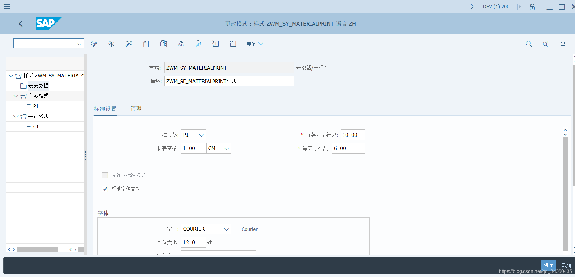Select paragraph format P1 in tree

click(x=36, y=106)
